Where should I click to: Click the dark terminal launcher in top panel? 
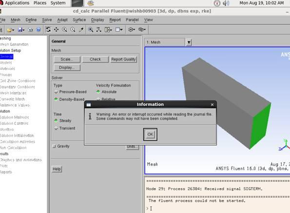tap(77, 3)
